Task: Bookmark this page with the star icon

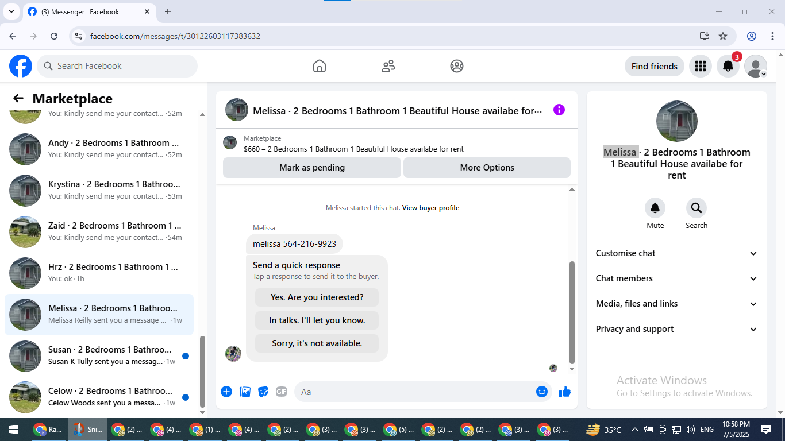Action: point(723,36)
